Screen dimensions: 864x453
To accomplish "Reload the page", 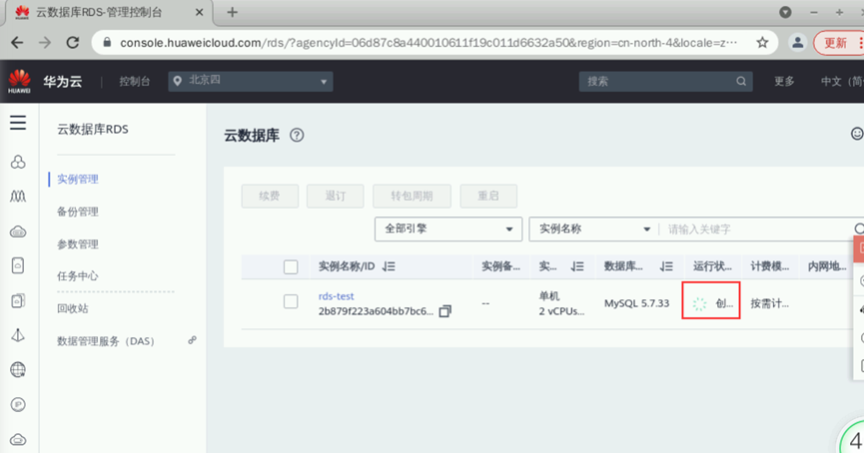I will [x=72, y=42].
